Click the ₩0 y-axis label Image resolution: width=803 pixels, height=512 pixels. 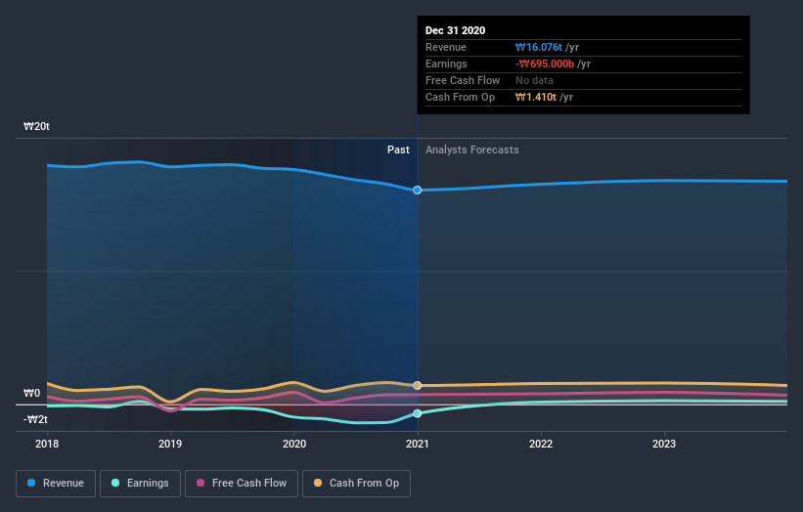point(31,393)
